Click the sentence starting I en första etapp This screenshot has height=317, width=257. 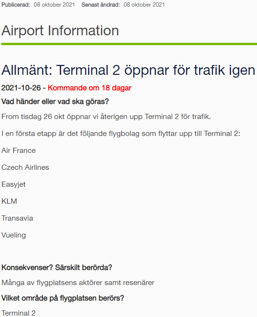coord(121,134)
